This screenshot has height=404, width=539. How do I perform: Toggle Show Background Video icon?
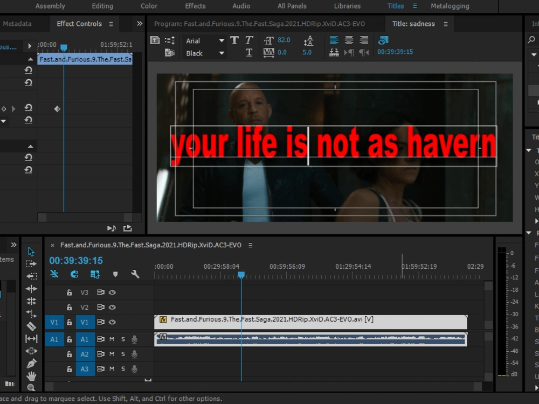tap(383, 40)
